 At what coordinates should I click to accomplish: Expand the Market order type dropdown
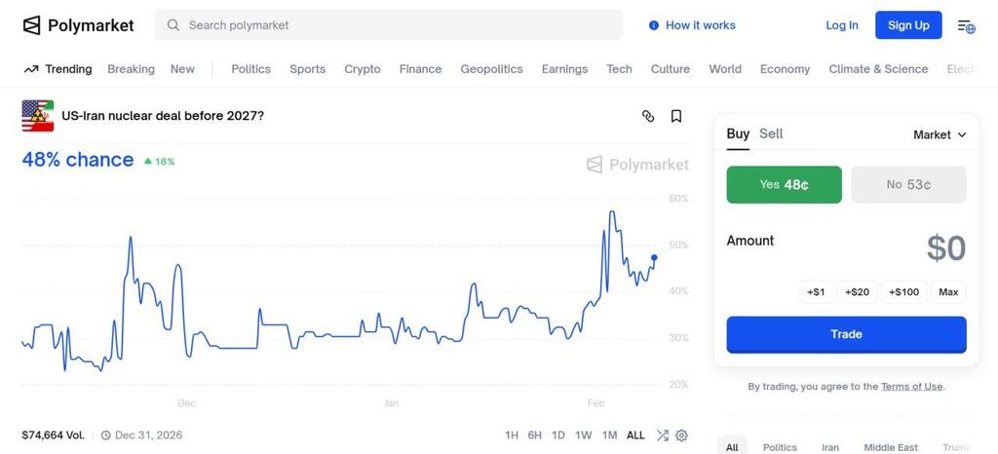(x=940, y=134)
